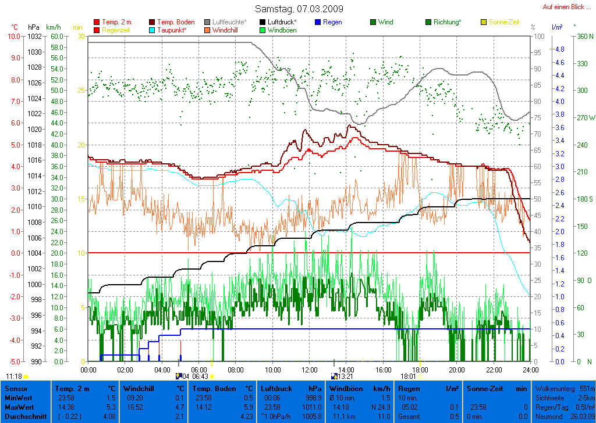This screenshot has width=596, height=423.
Task: Click the date title Samstag, 07.03.2009
Action: [299, 9]
